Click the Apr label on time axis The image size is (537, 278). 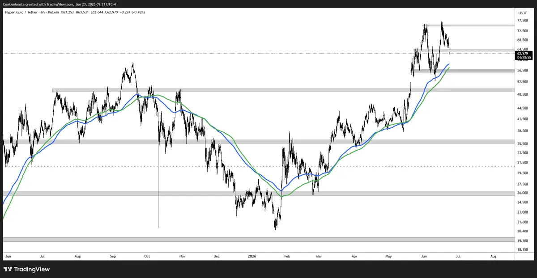tap(354, 257)
